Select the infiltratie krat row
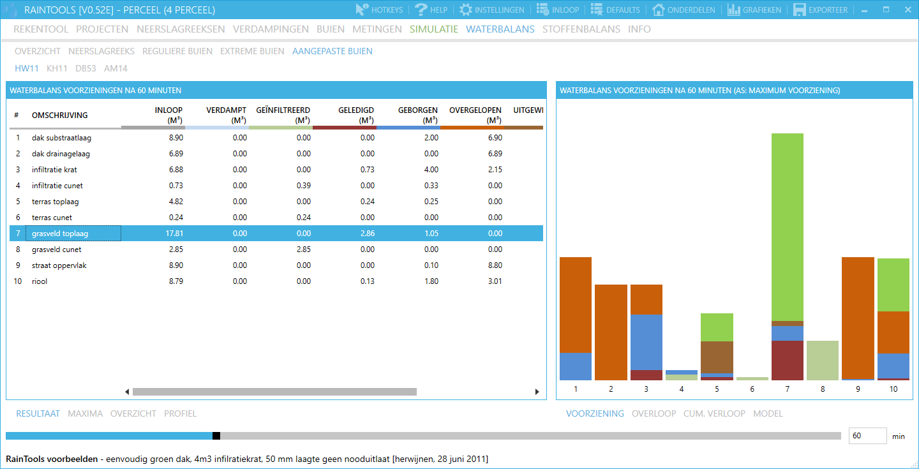Viewport: 919px width, 469px height. (276, 170)
